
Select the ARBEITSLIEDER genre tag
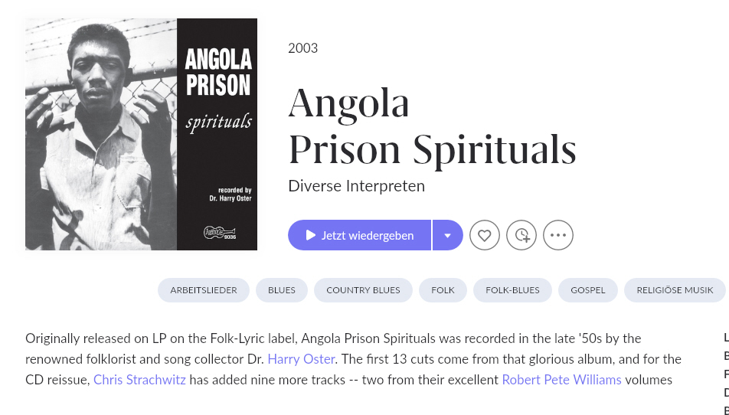click(x=204, y=290)
